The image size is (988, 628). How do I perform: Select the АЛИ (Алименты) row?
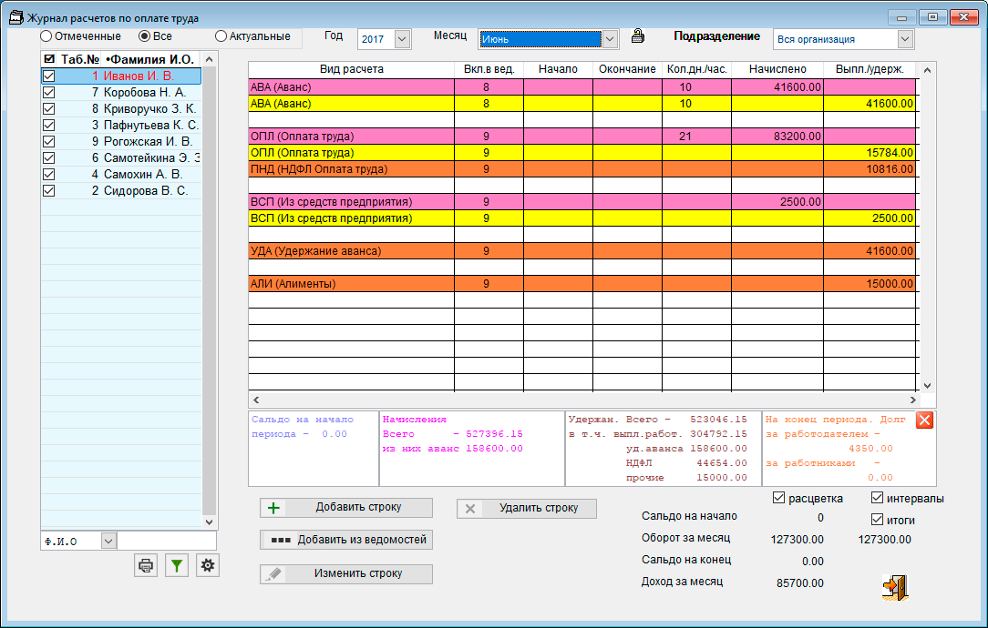click(x=582, y=284)
